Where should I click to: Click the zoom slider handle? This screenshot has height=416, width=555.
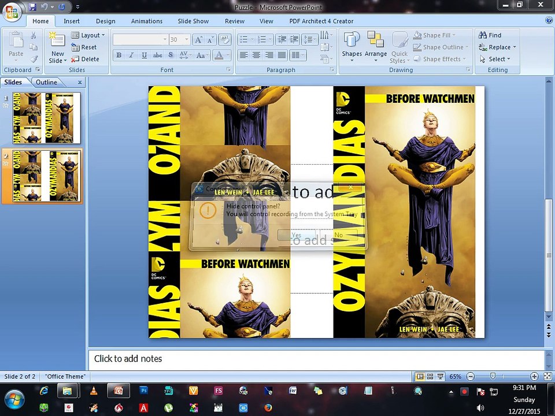[x=493, y=376]
